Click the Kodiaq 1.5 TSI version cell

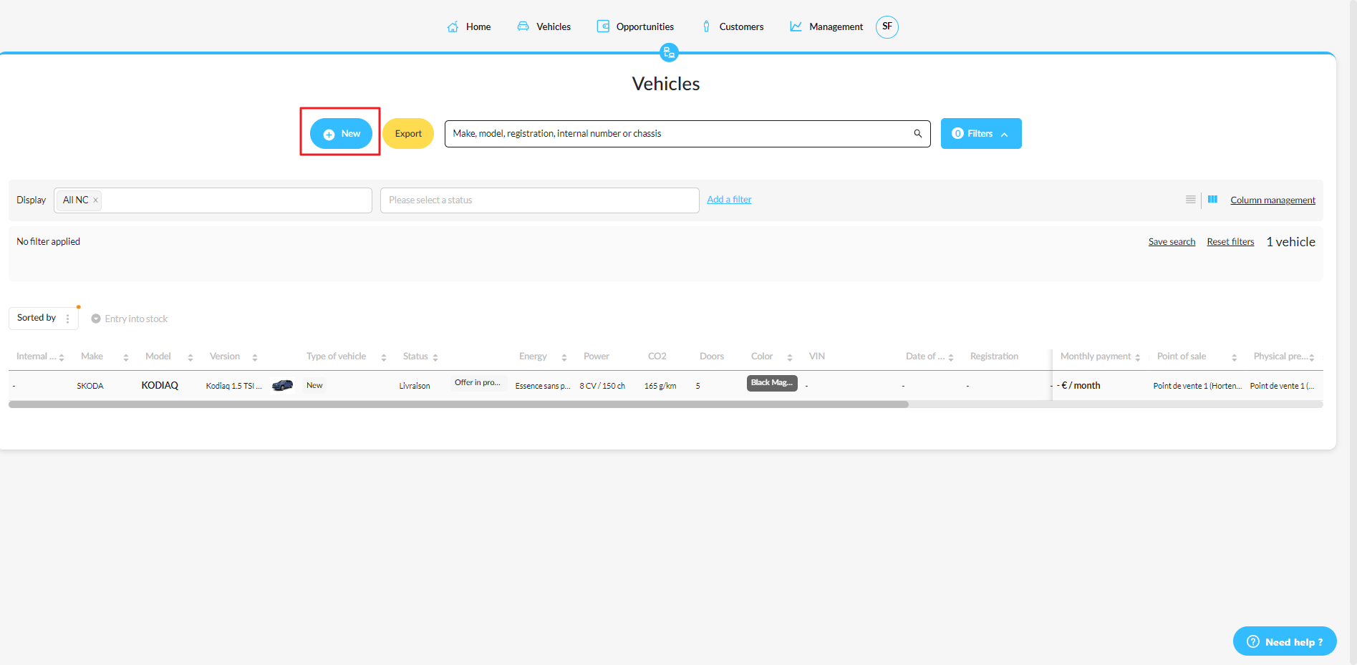coord(233,386)
